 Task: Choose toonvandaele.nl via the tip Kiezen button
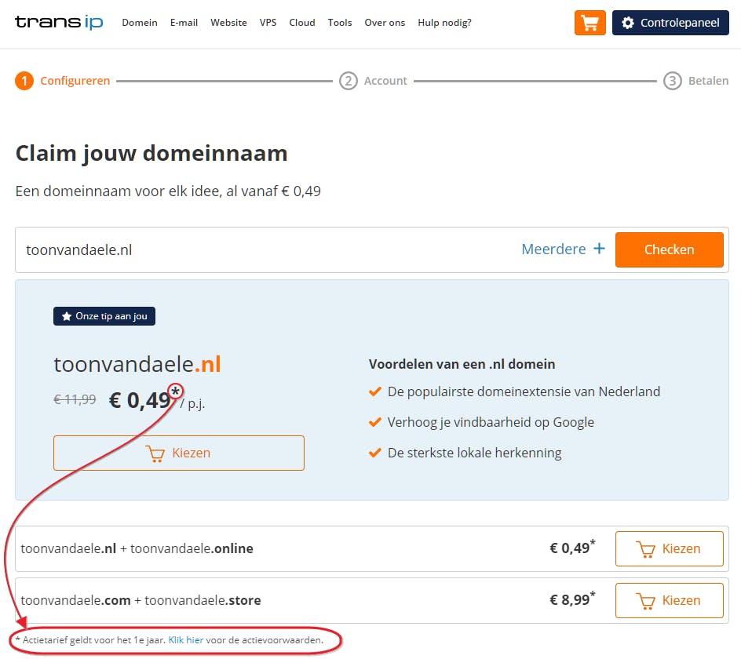click(178, 453)
